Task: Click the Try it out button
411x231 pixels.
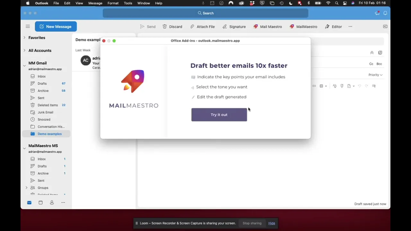Action: [x=219, y=115]
